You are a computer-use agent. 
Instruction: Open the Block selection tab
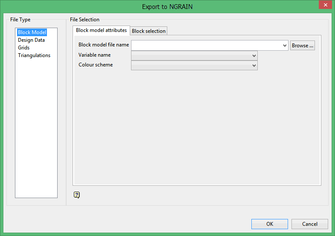click(x=149, y=31)
